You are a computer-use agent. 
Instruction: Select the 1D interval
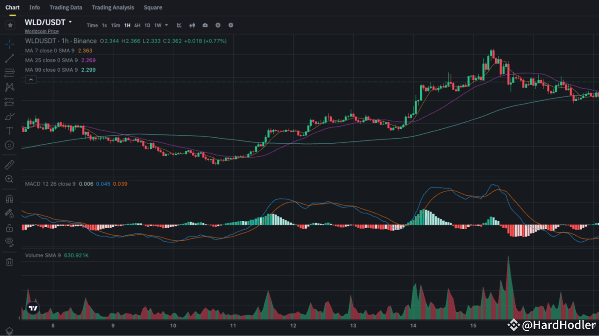(x=147, y=25)
